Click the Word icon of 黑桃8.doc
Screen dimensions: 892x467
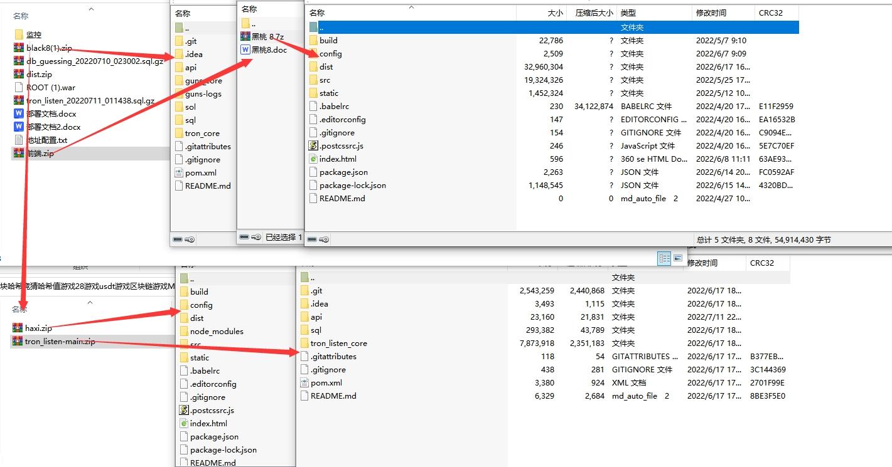pos(245,50)
